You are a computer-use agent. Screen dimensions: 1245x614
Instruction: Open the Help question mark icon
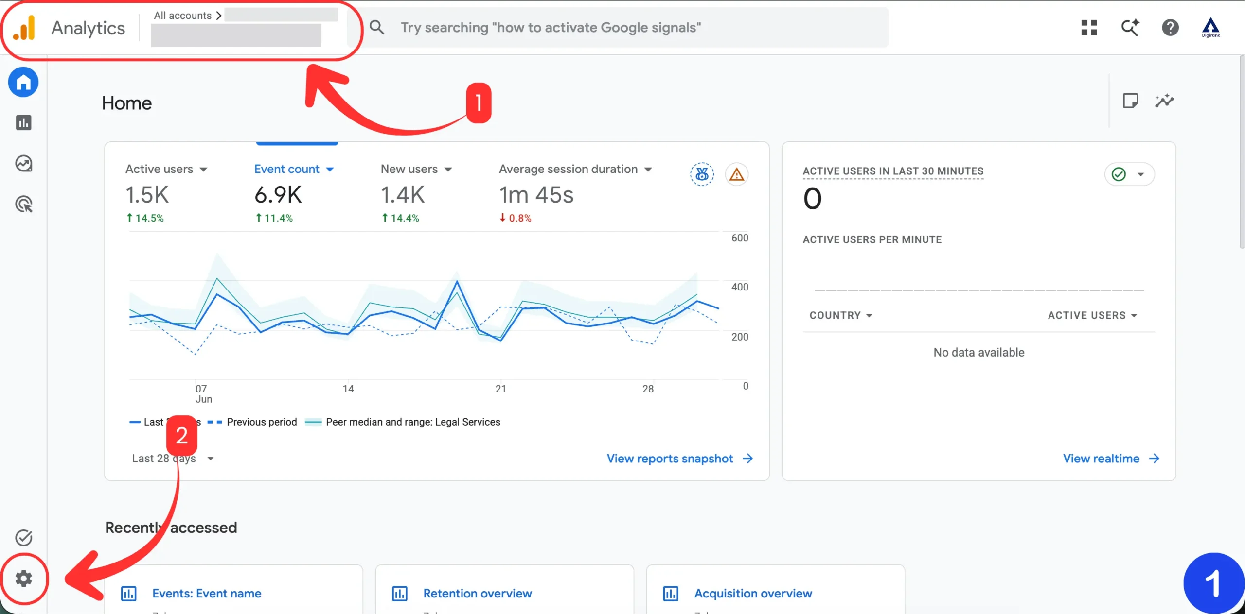coord(1170,28)
